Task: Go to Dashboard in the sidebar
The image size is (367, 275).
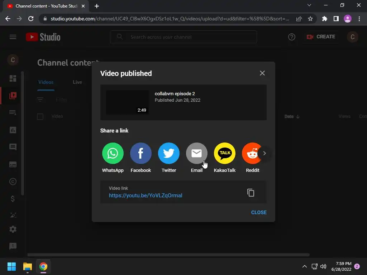Action: [x=13, y=78]
